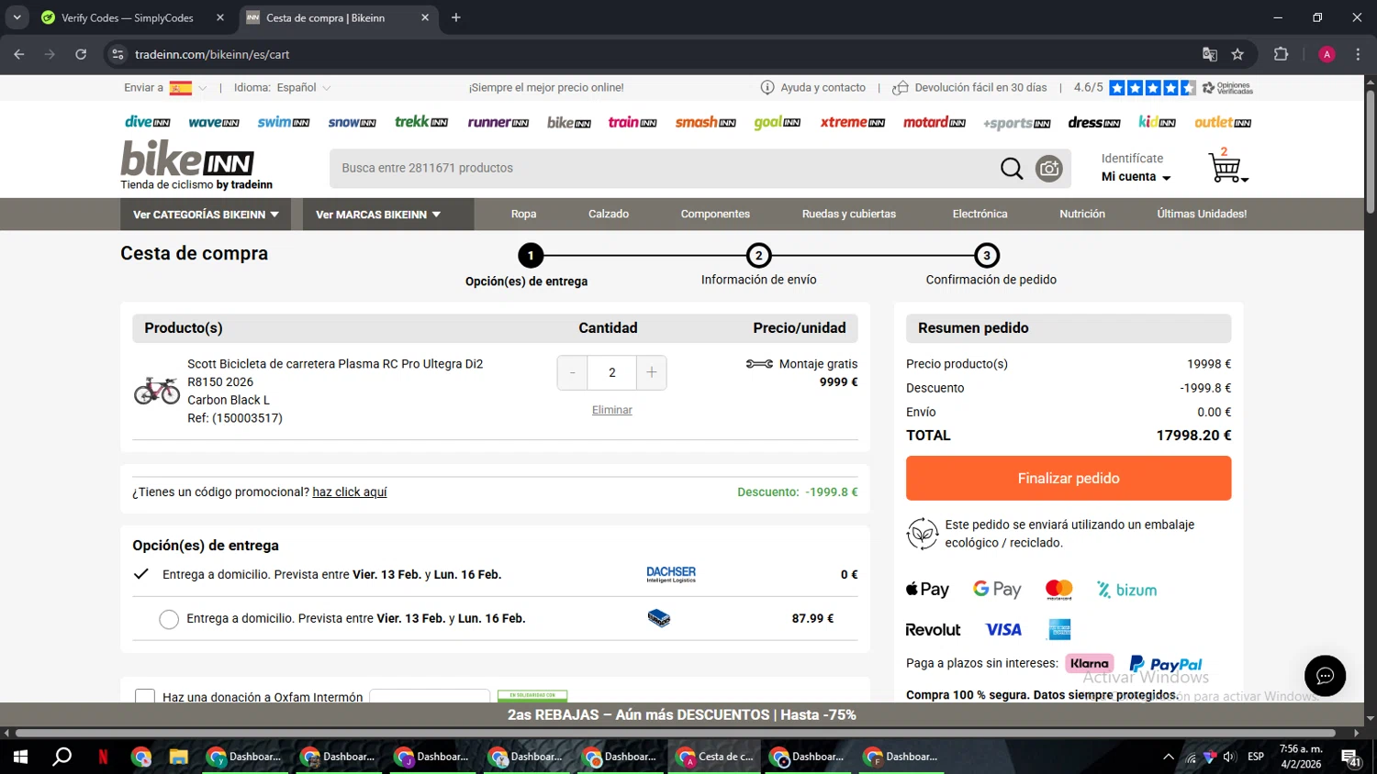This screenshot has width=1377, height=774.
Task: Open the shopping cart icon
Action: point(1227,167)
